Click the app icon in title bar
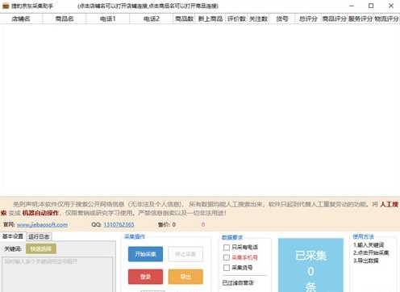 pyautogui.click(x=6, y=6)
